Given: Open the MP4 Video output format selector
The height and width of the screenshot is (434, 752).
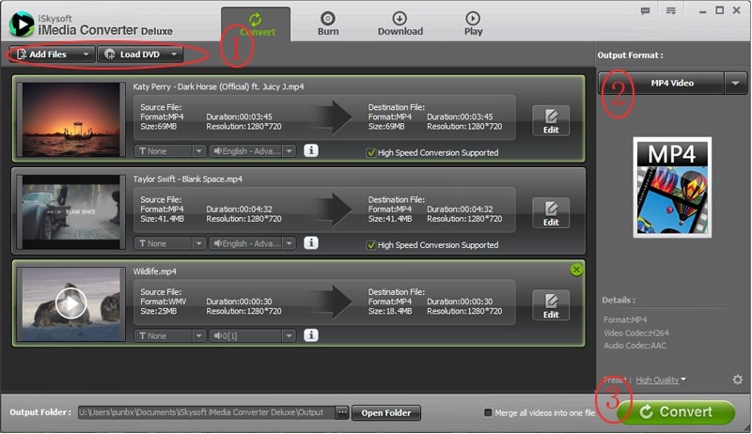Looking at the screenshot, I should tap(662, 83).
